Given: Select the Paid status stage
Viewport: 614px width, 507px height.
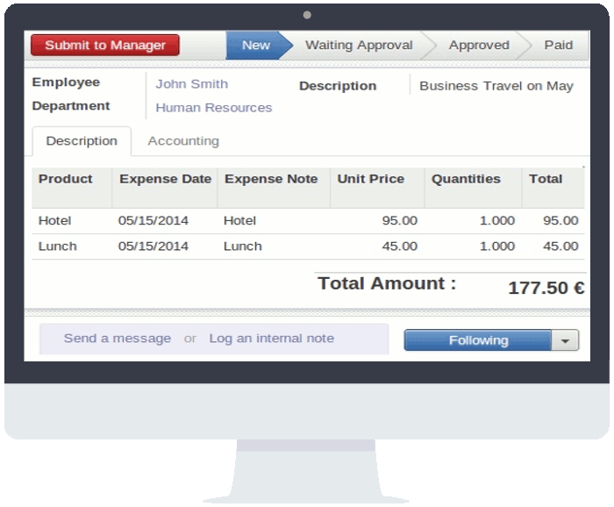Looking at the screenshot, I should click(x=558, y=46).
